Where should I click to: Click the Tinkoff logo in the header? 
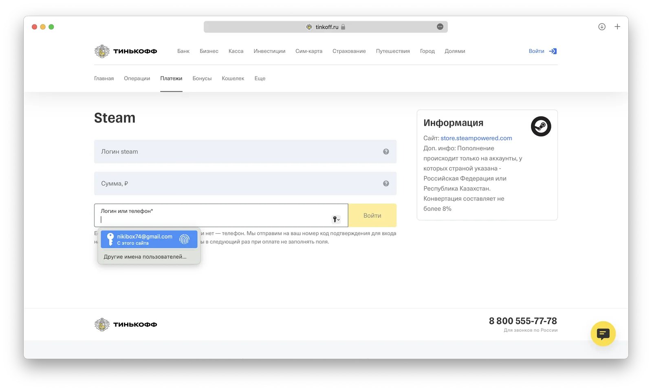(126, 51)
